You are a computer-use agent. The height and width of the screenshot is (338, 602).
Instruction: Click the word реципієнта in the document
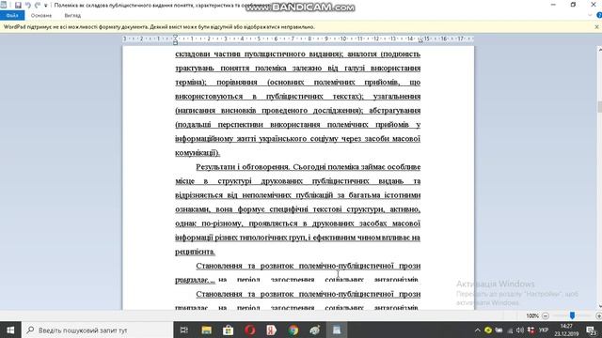(195, 252)
